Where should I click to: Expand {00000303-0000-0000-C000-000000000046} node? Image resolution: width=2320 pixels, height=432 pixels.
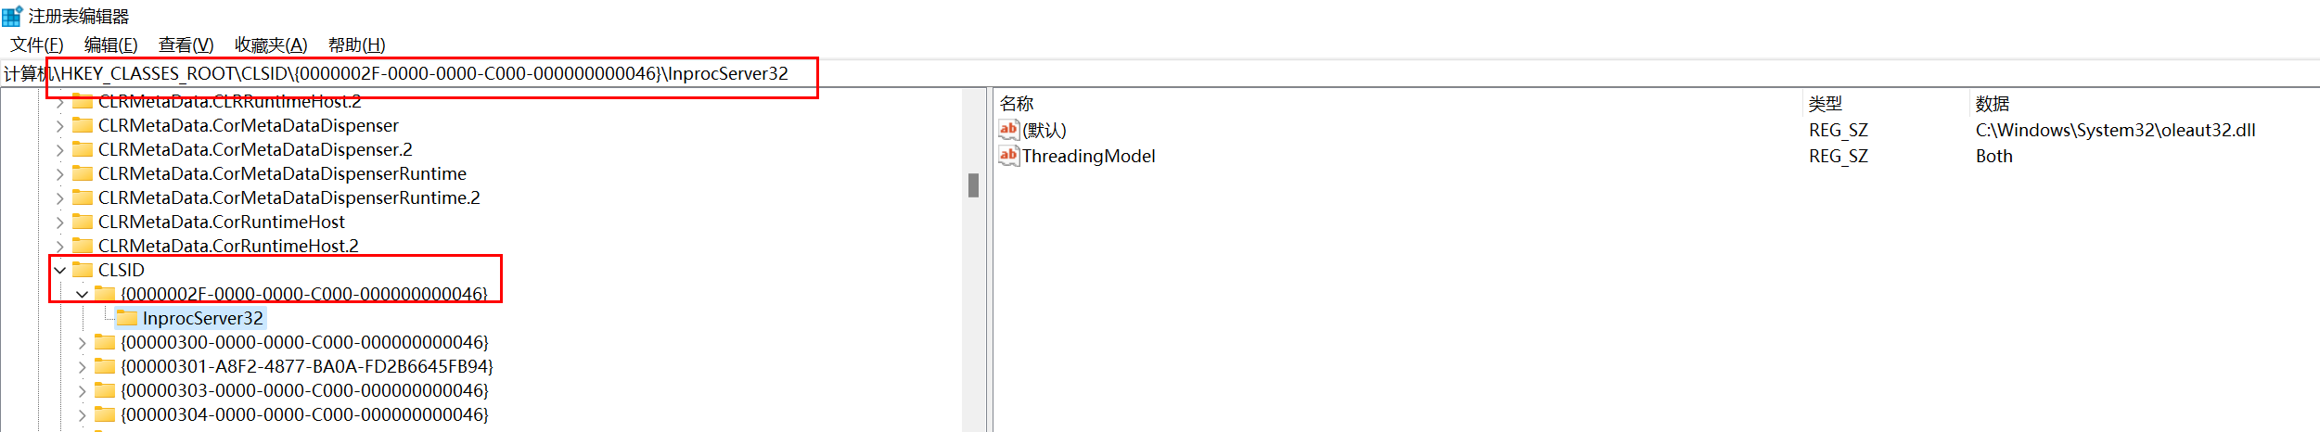coord(83,391)
